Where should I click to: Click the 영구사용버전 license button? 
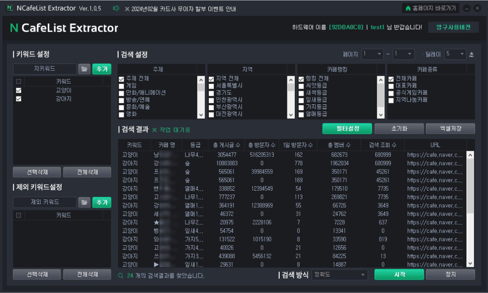click(453, 27)
